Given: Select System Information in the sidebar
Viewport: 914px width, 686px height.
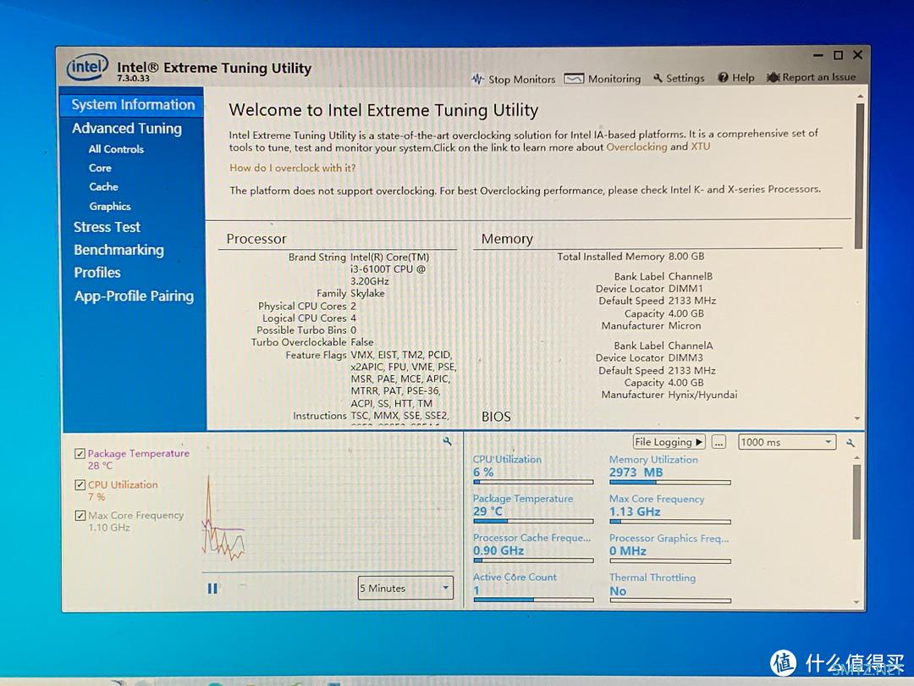Looking at the screenshot, I should pos(133,105).
